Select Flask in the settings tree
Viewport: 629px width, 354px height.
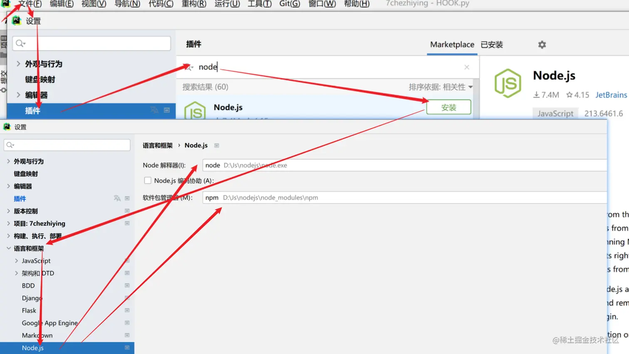[29, 311]
